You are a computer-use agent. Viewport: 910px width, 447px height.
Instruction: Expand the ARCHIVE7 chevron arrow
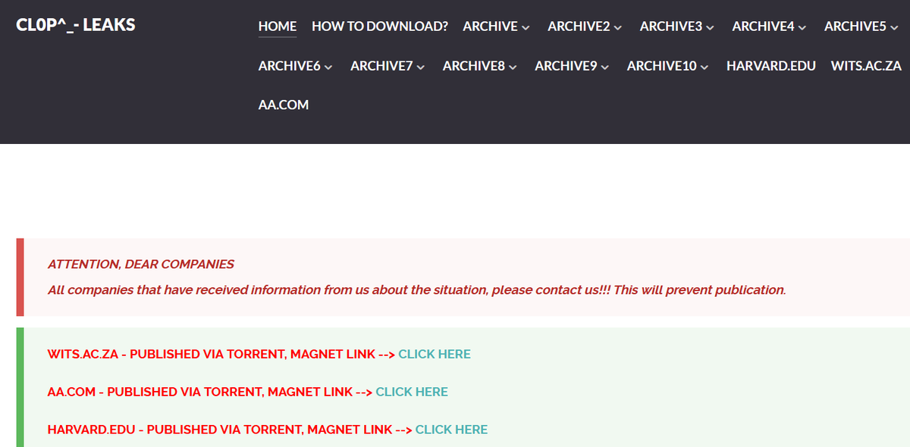coord(421,67)
